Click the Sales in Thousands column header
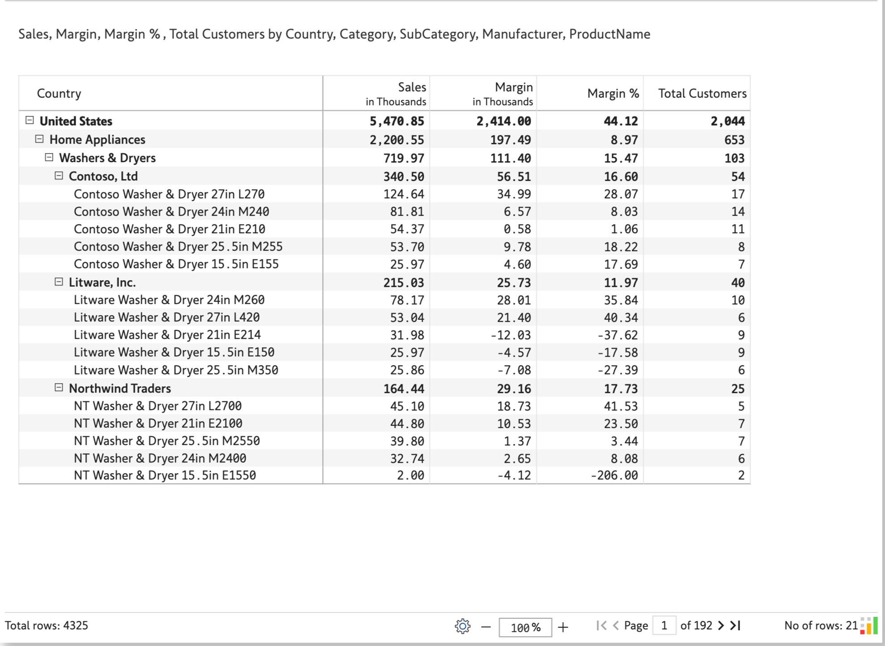This screenshot has width=885, height=646. pos(376,93)
